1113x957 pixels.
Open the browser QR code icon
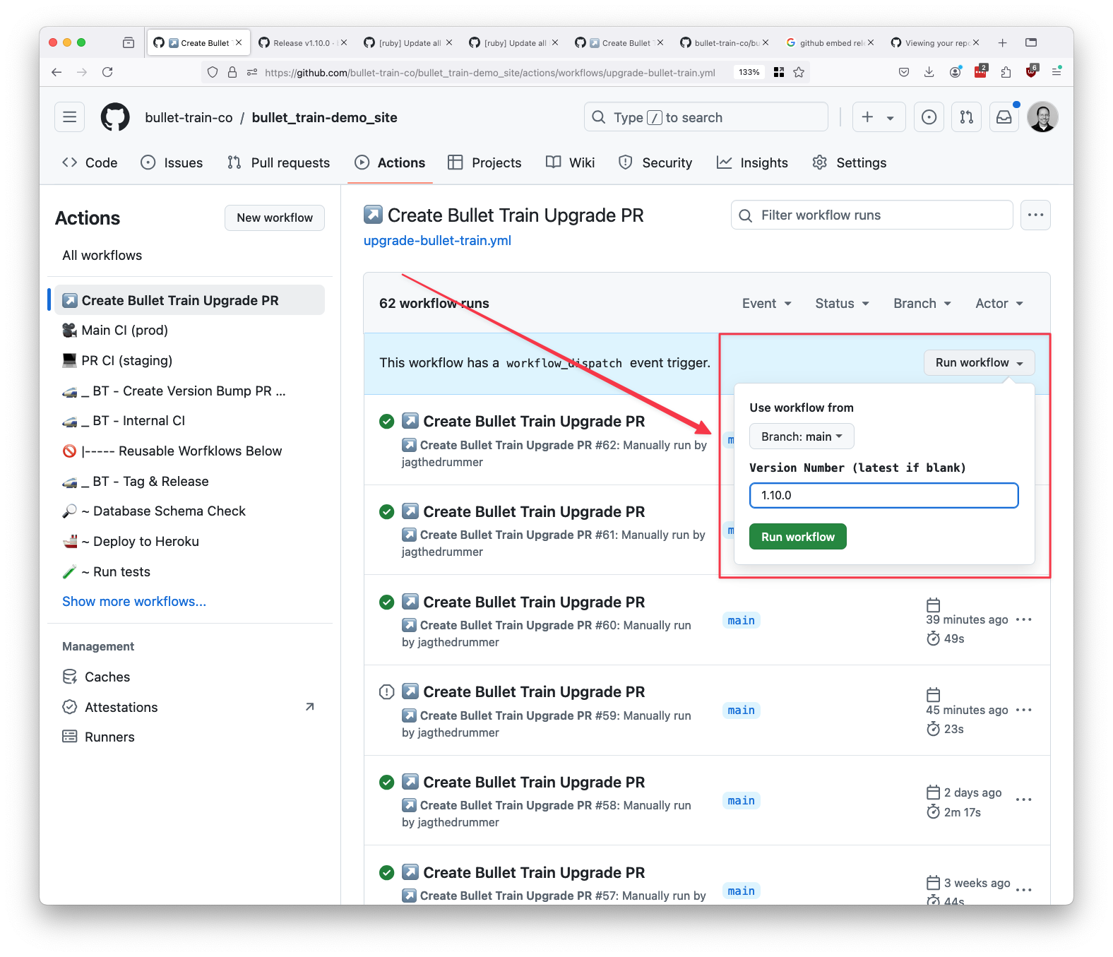(x=779, y=72)
